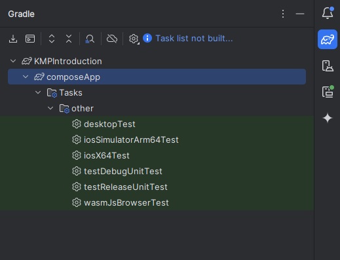This screenshot has height=260, width=340.
Task: Select the wasmJsBrowserTest task
Action: tap(157, 202)
